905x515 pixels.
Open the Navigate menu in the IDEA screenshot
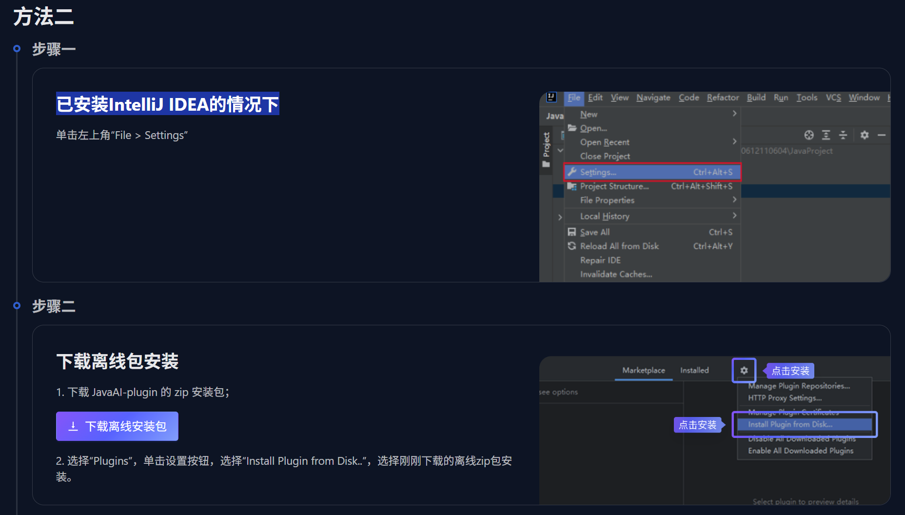(653, 98)
